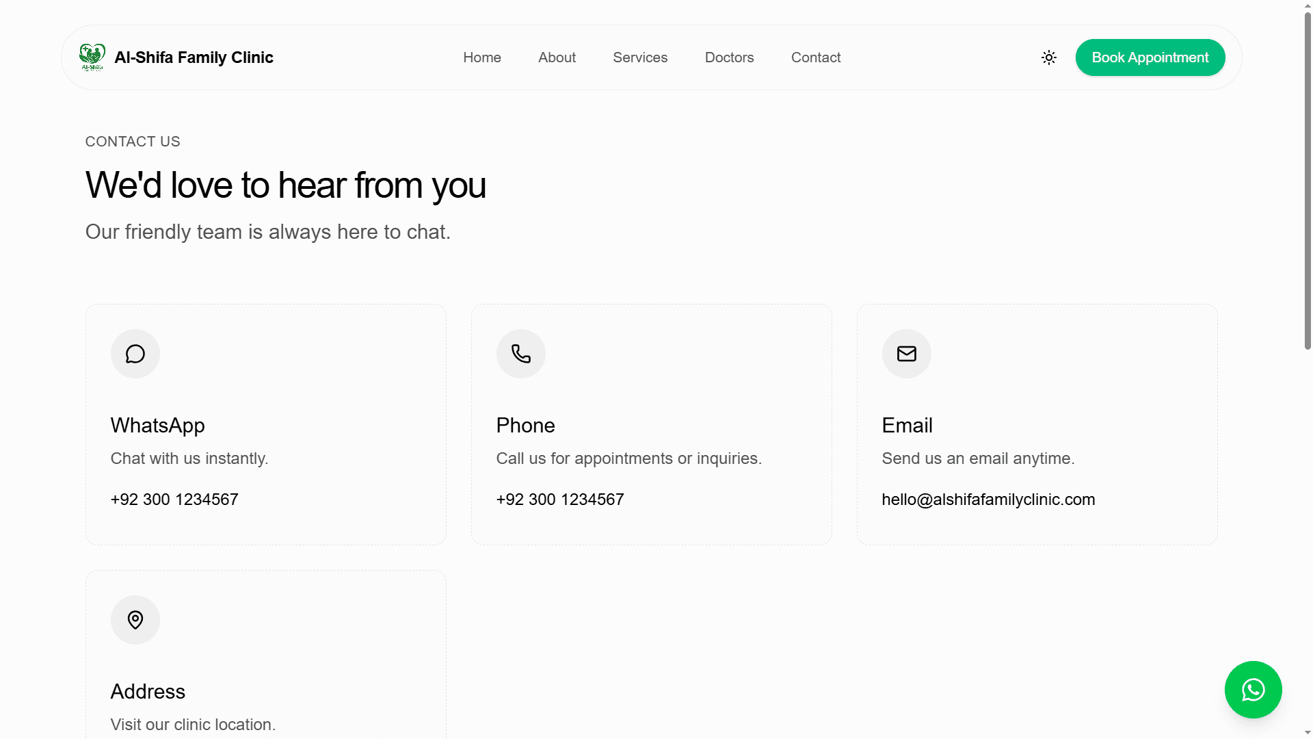Image resolution: width=1313 pixels, height=739 pixels.
Task: Click the scrollbar down arrow
Action: pyautogui.click(x=1308, y=734)
